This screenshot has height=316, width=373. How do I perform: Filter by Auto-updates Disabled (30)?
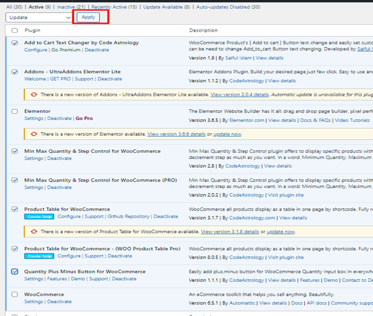(x=228, y=7)
